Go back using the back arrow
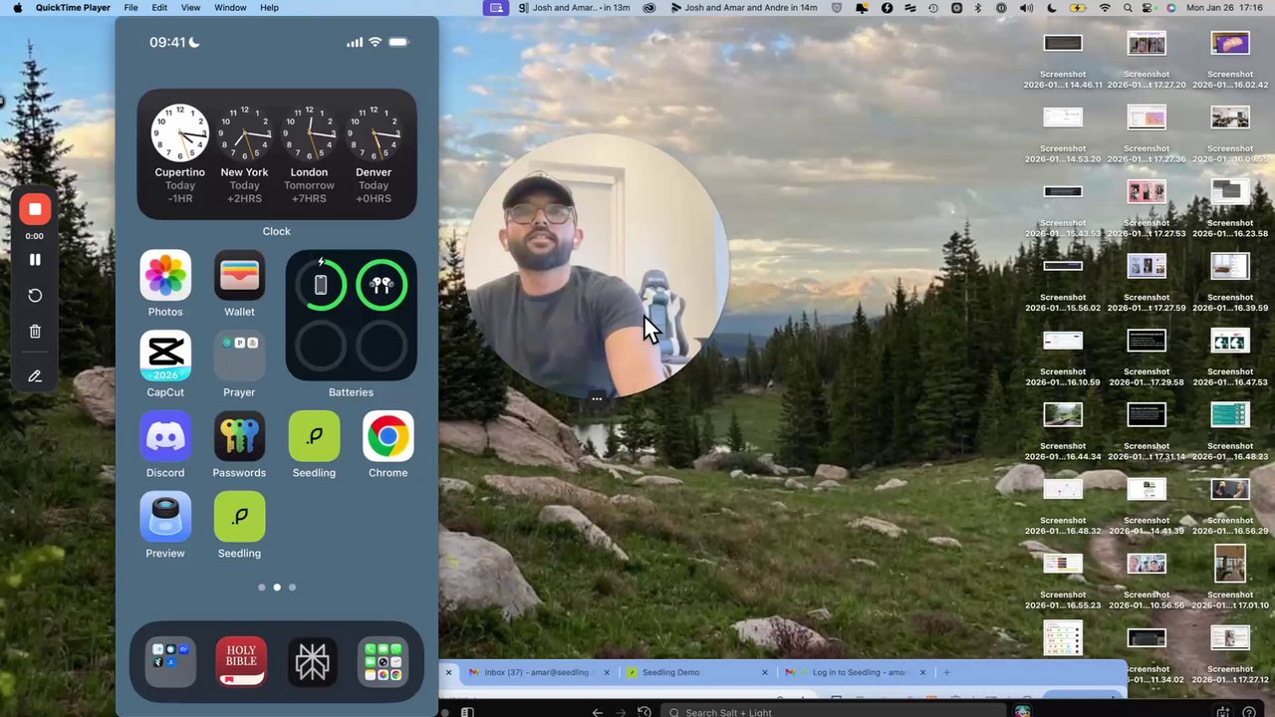1275x717 pixels. [597, 711]
